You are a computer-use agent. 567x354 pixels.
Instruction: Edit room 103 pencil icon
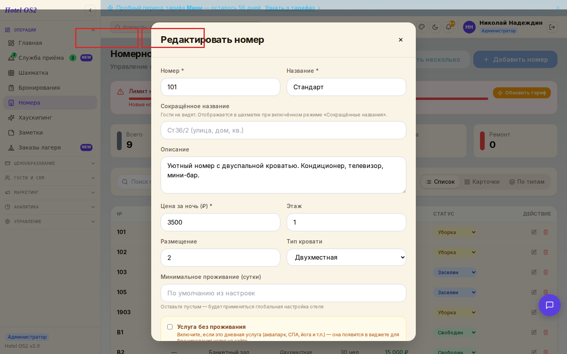click(x=534, y=272)
